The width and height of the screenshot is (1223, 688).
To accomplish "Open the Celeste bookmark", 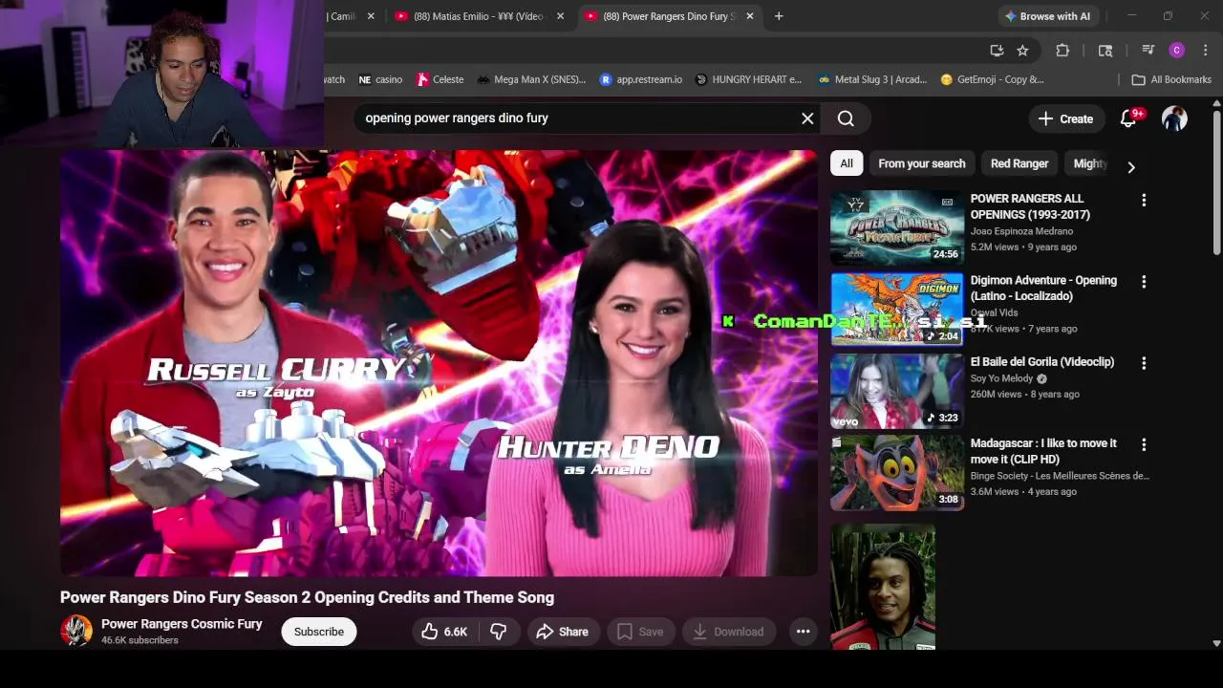I will (x=440, y=79).
